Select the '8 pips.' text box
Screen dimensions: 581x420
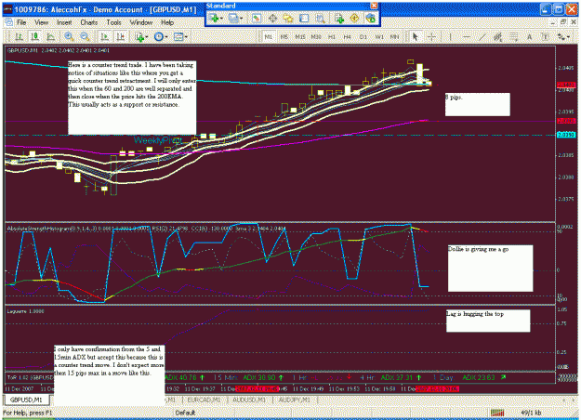pyautogui.click(x=477, y=104)
